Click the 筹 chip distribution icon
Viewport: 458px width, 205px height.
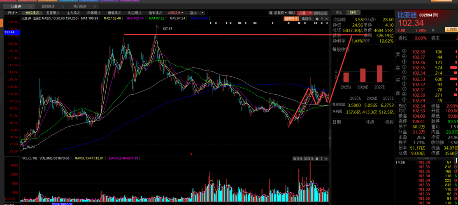pyautogui.click(x=271, y=13)
